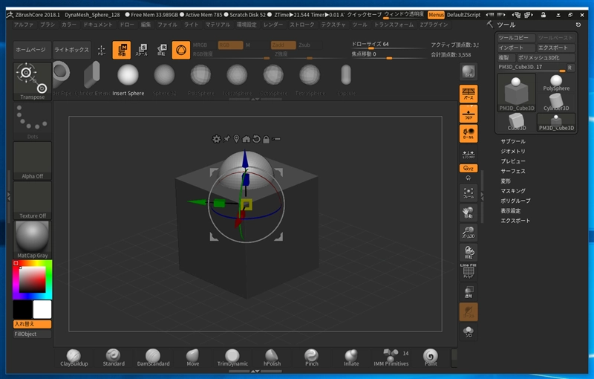Click the Frame (フレーム) view button

coord(469,193)
